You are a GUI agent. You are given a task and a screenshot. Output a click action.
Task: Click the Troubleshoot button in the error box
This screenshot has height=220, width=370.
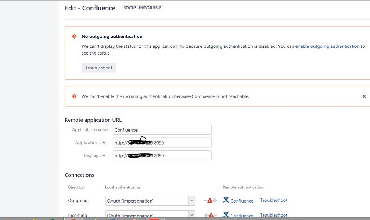coord(99,68)
